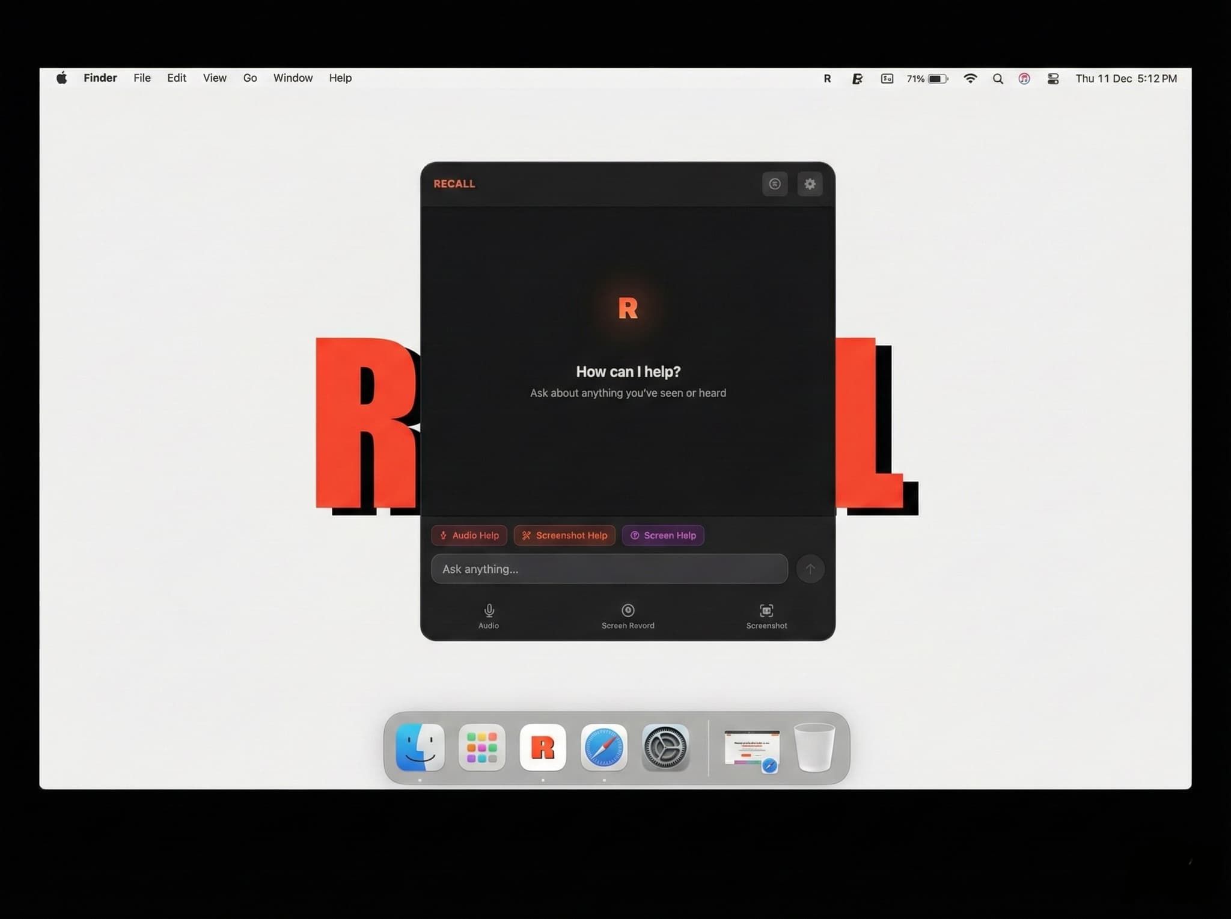This screenshot has height=919, width=1231.
Task: Click the Recall R icon in the menu bar
Action: click(826, 78)
